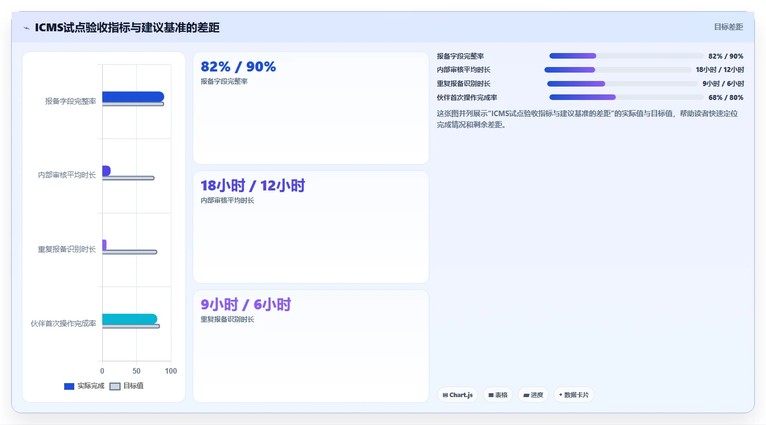The height and width of the screenshot is (425, 766).
Task: Click the progress row value 9小时 / 6小时
Action: click(x=723, y=84)
